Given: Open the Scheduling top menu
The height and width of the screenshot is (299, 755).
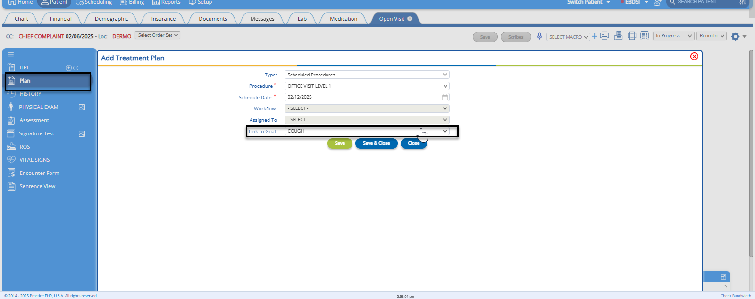Looking at the screenshot, I should (x=94, y=2).
